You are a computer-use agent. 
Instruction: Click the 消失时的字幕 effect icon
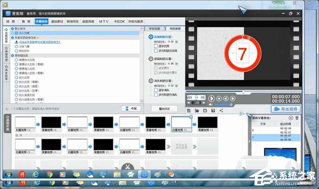[151, 81]
